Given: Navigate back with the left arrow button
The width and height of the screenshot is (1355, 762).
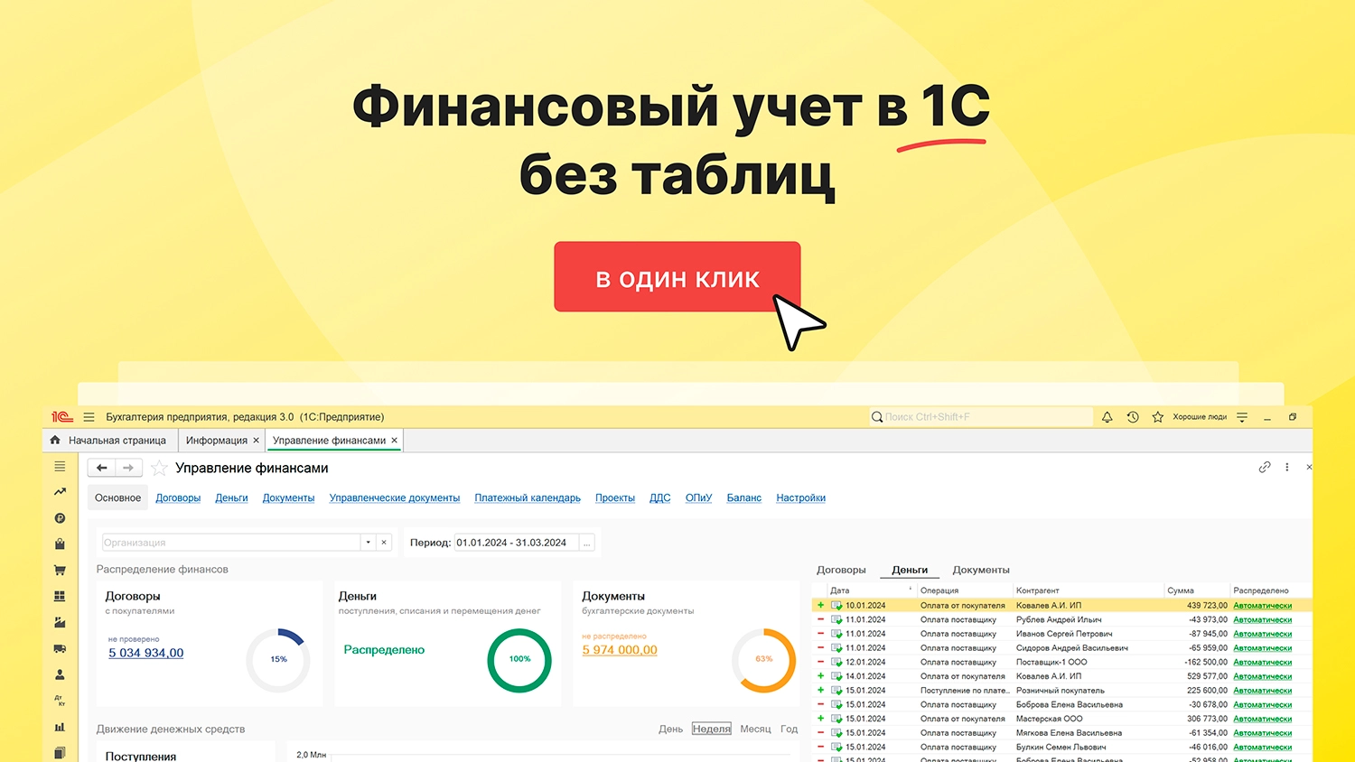Looking at the screenshot, I should point(102,468).
